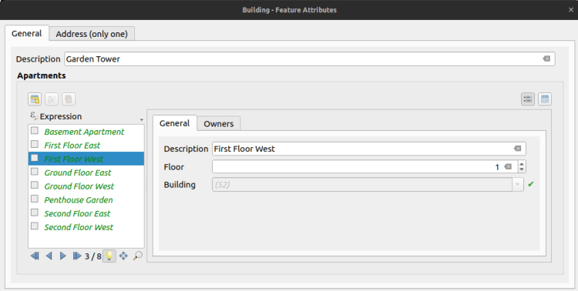Select First Floor East in the list

pos(86,145)
